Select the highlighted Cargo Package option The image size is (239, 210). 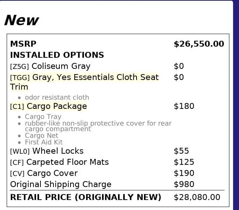pos(57,106)
